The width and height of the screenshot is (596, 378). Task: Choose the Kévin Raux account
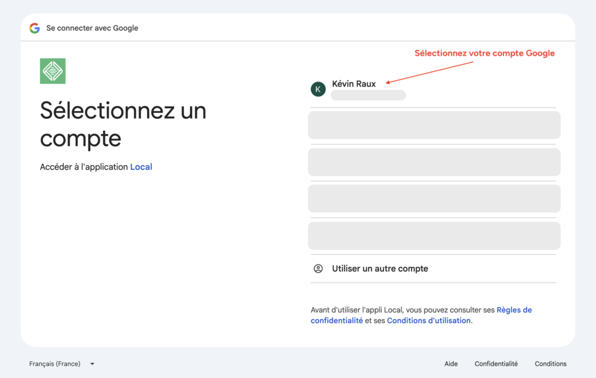click(433, 90)
